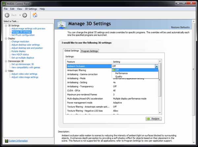Select Antialiasing - Gamma correction row
The height and width of the screenshot is (147, 198).
[89, 74]
